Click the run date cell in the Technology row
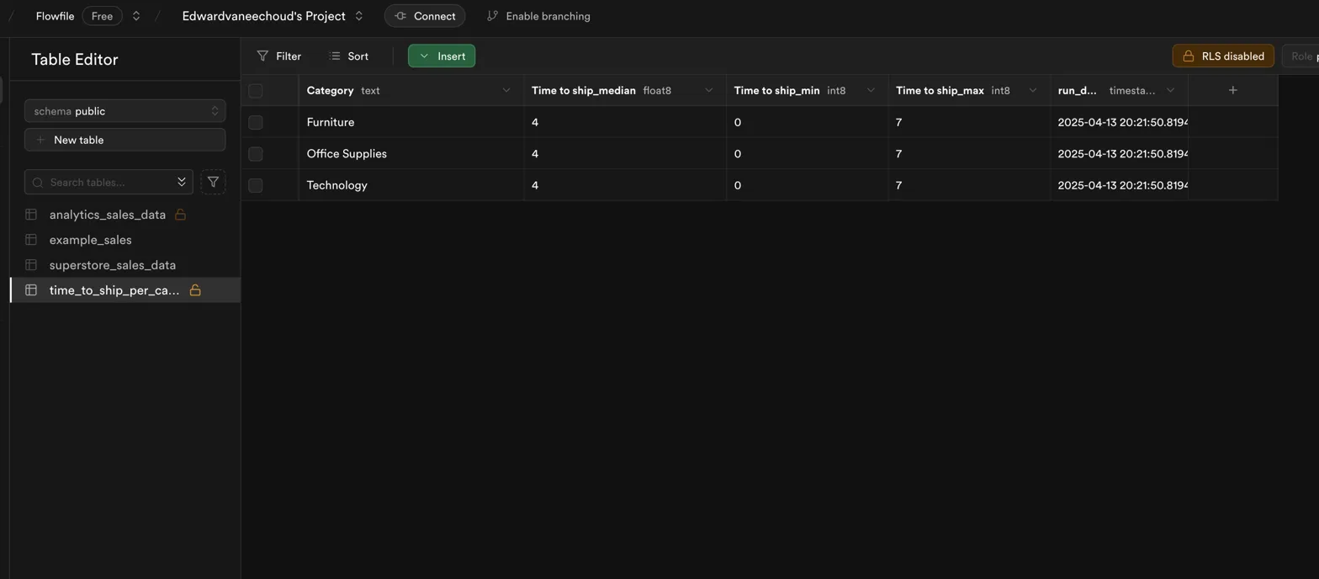 pyautogui.click(x=1120, y=185)
